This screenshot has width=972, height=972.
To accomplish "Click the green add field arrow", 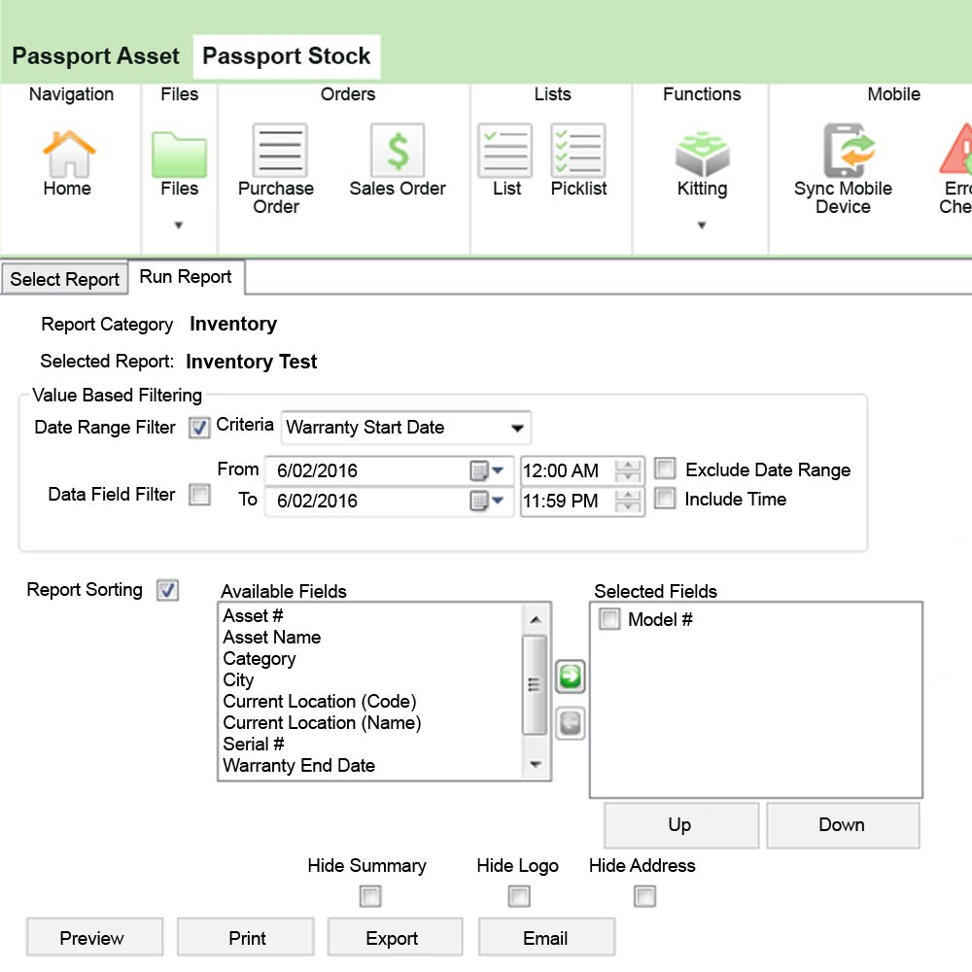I will (570, 677).
